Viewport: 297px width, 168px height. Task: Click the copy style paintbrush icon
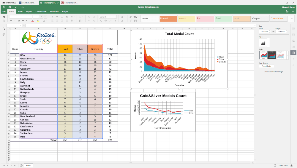[x=130, y=21]
